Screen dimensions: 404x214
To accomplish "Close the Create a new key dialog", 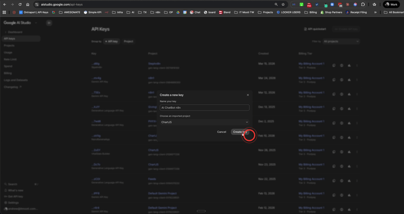I will (x=248, y=95).
